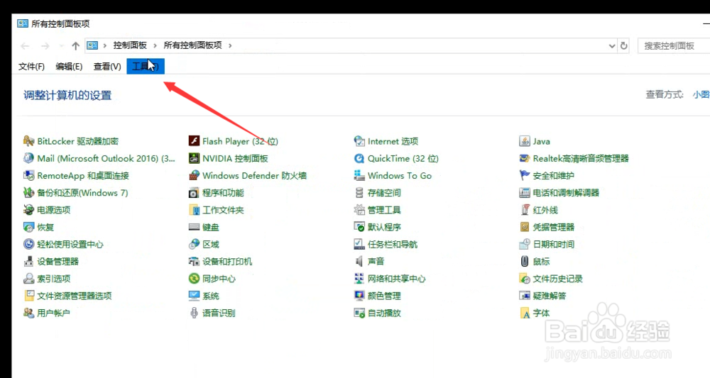Select 所有控制面板项 in the address breadcrumb
Viewport: 710px width, 378px height.
pyautogui.click(x=192, y=45)
